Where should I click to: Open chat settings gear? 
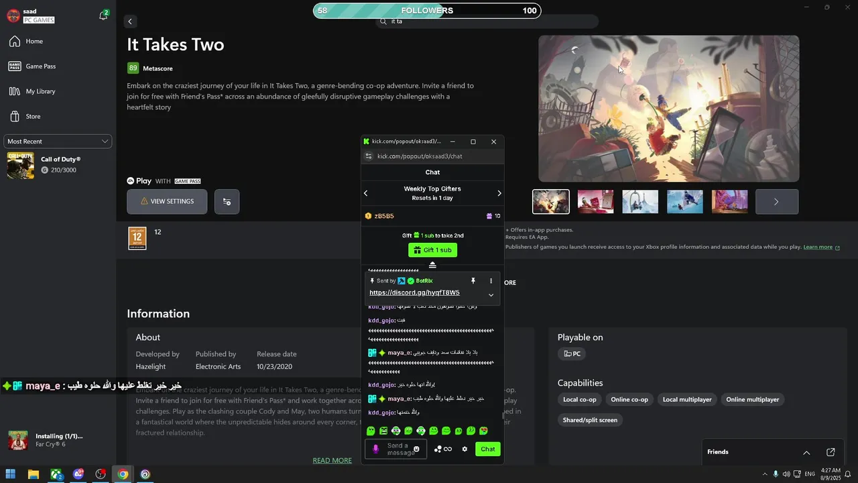coord(465,449)
